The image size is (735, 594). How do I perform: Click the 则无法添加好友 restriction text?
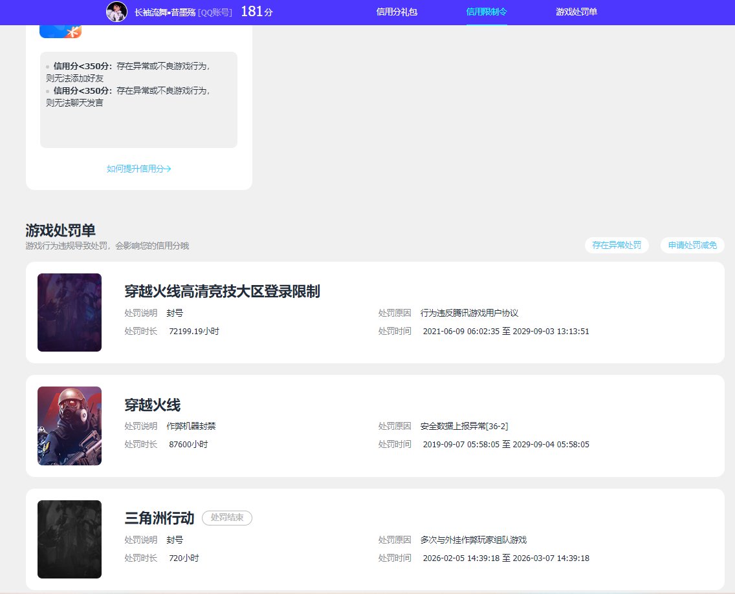coord(74,78)
